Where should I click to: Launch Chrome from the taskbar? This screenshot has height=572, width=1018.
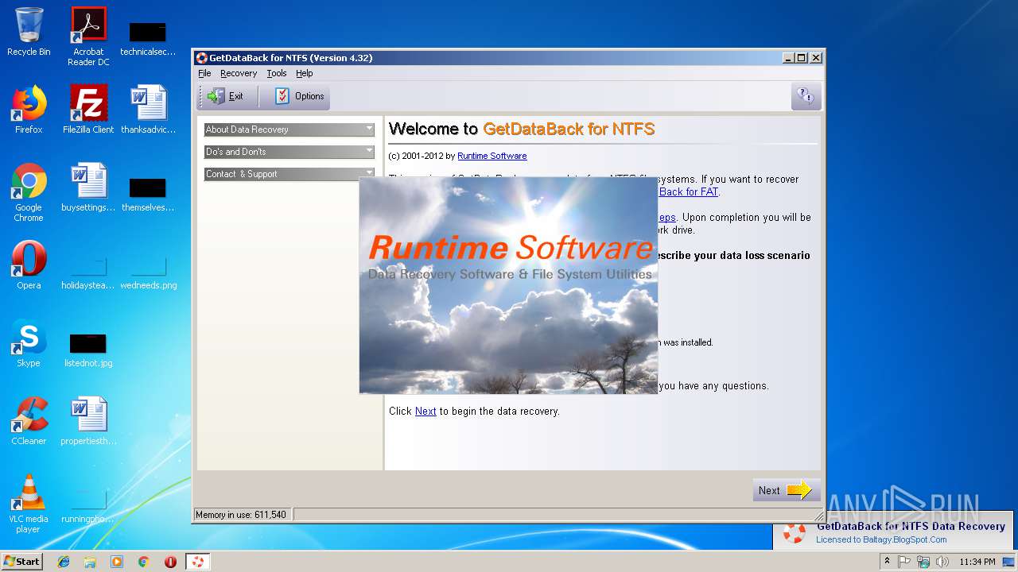click(144, 562)
